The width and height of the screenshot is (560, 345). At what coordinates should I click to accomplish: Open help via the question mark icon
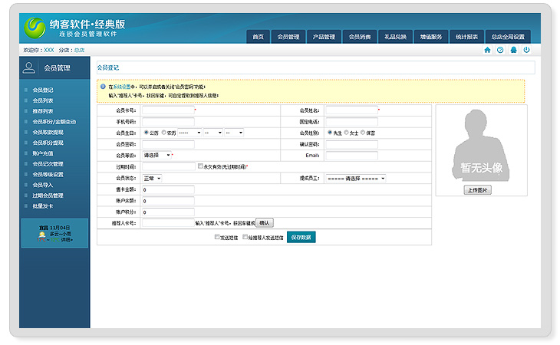coord(500,50)
